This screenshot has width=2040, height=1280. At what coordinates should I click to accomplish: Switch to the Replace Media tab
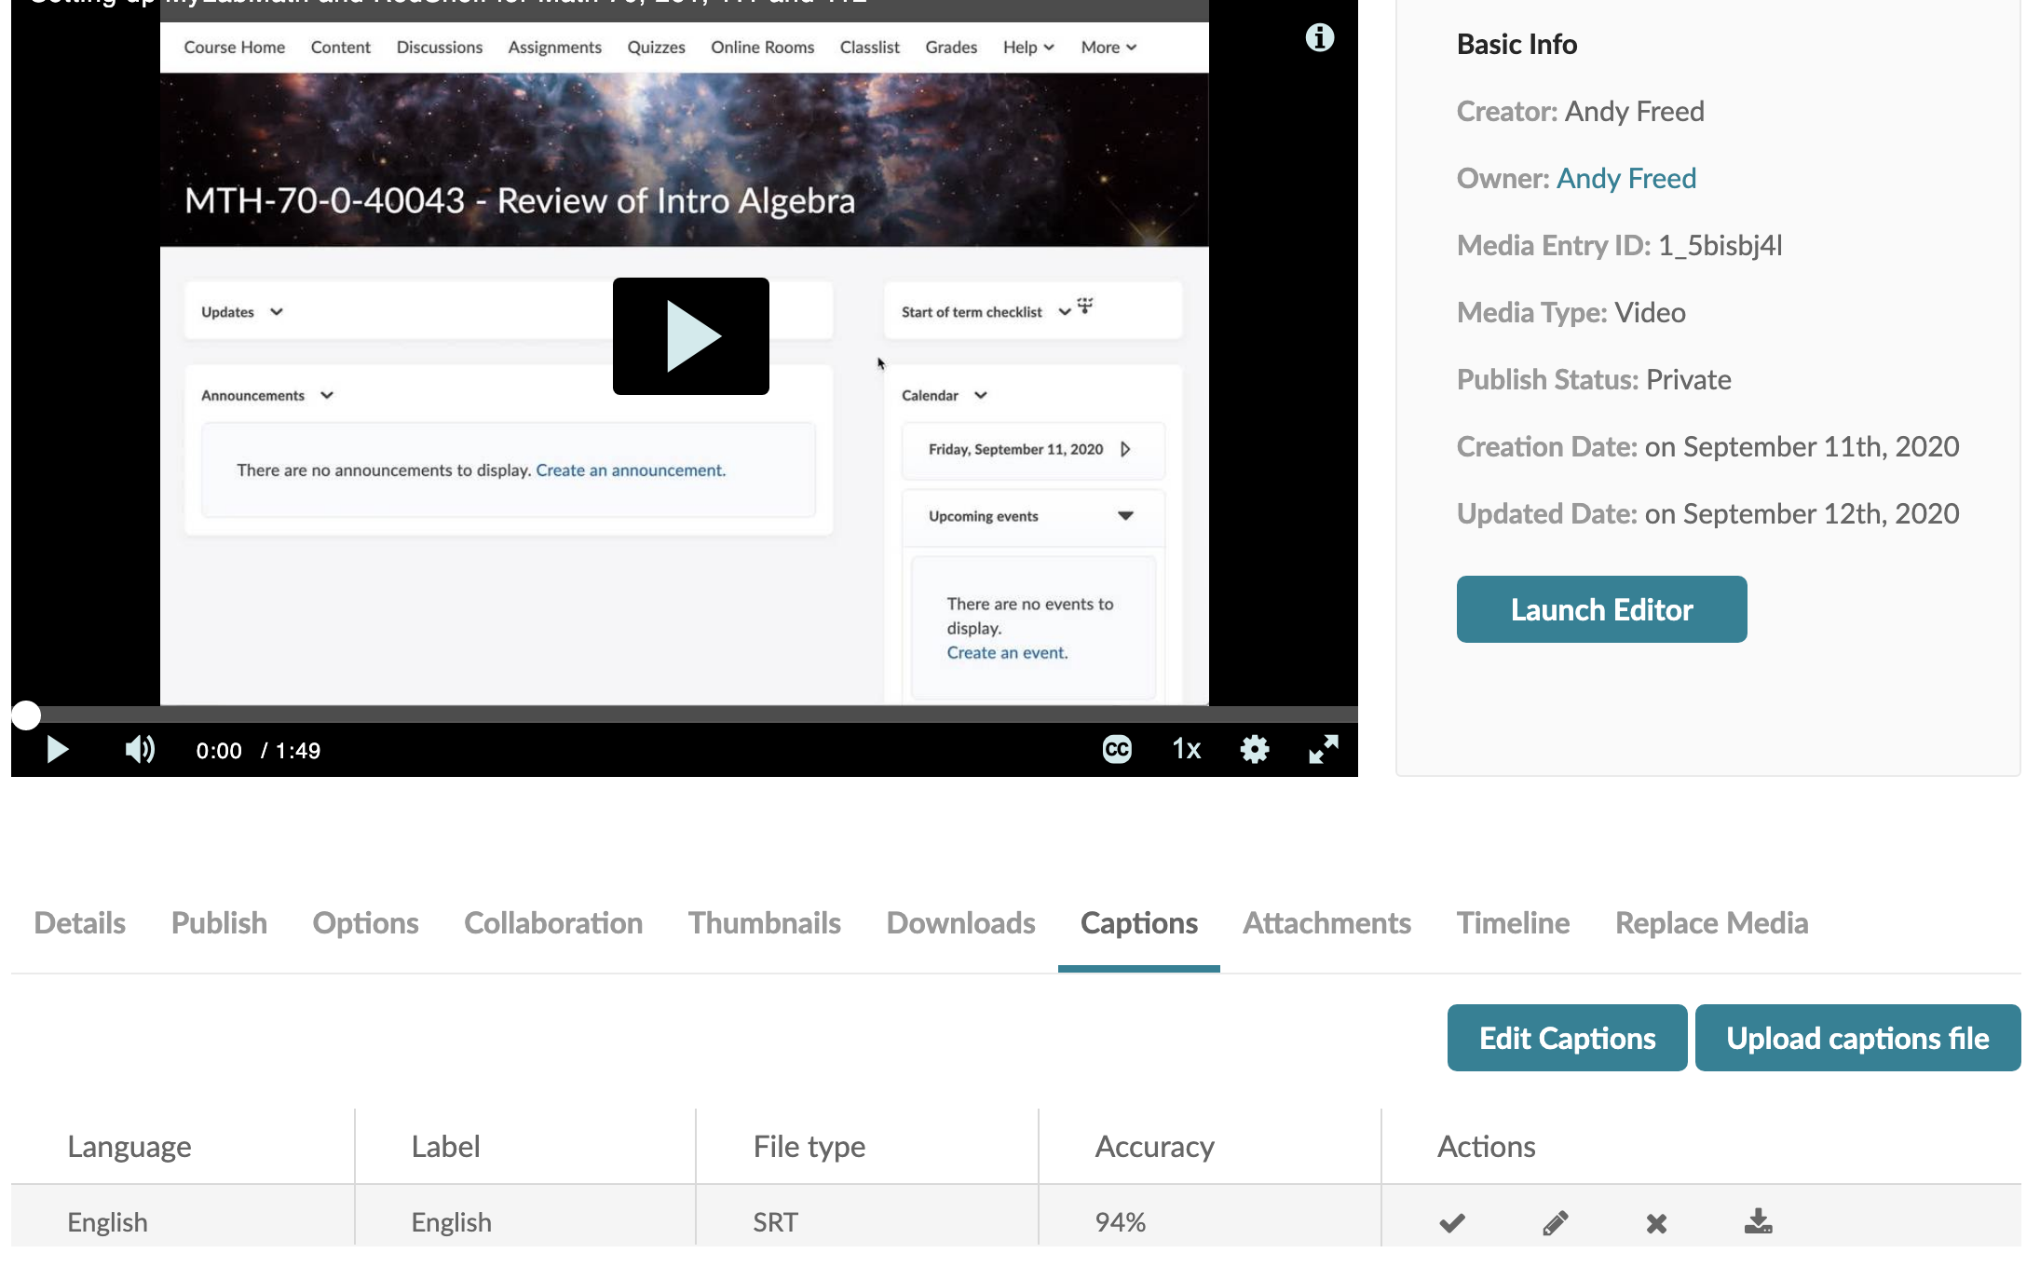coord(1711,923)
